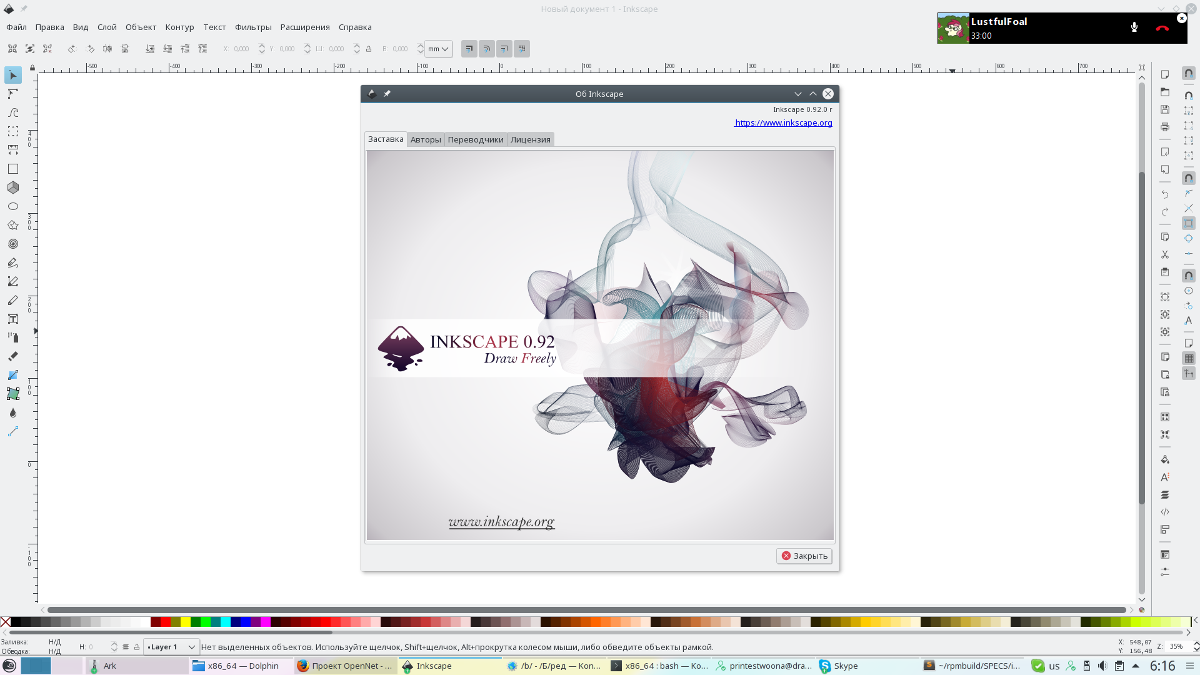Viewport: 1200px width, 675px height.
Task: Toggle snap bounding boxes button
Action: point(1189,95)
